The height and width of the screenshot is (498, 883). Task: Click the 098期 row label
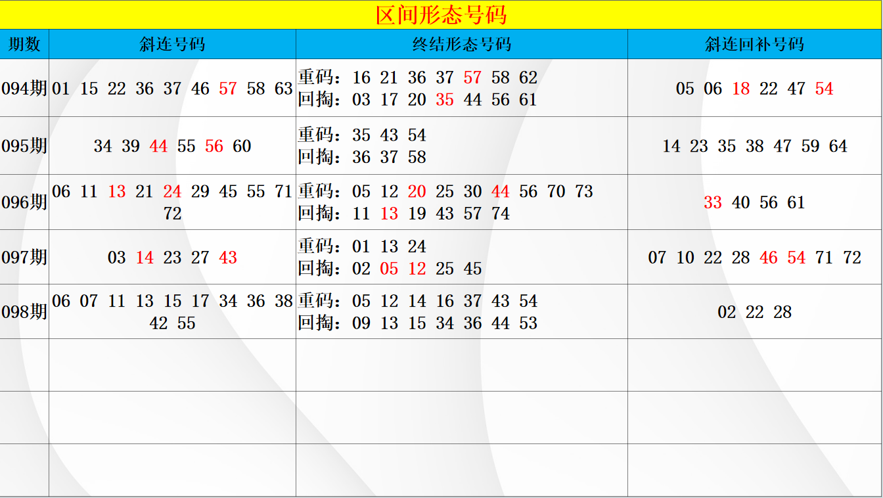point(24,312)
